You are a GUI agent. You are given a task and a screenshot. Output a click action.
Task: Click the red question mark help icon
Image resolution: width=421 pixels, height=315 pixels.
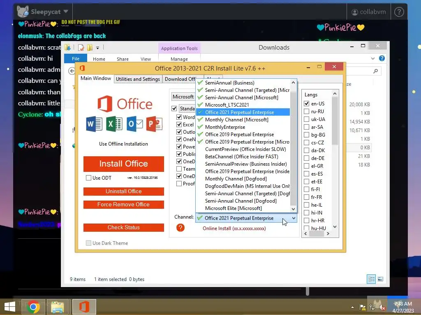pyautogui.click(x=180, y=228)
